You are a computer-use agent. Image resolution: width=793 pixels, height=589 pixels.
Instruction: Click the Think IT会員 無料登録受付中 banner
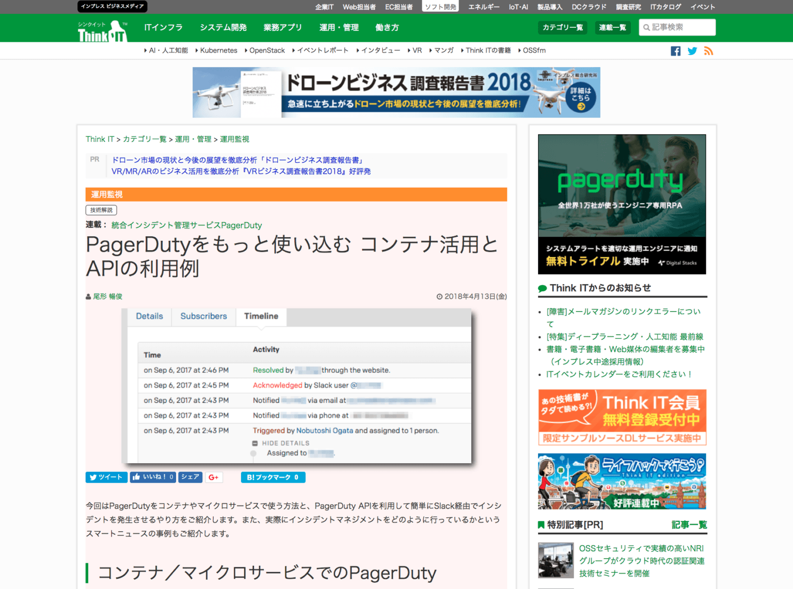click(622, 417)
